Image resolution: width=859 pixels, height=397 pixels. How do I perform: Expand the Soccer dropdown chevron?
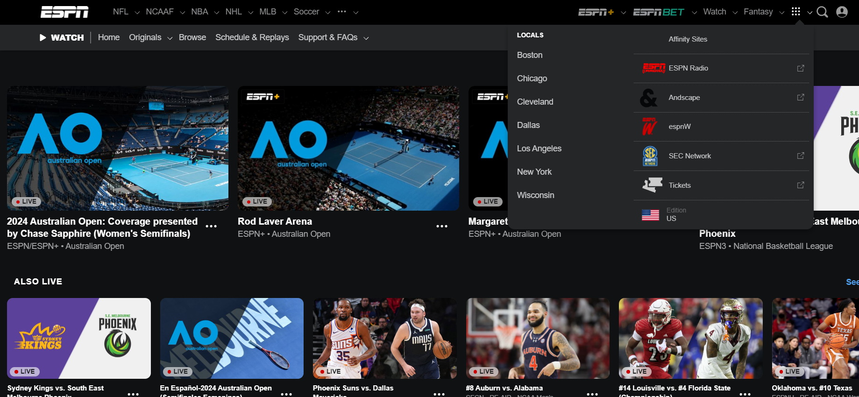pos(328,13)
